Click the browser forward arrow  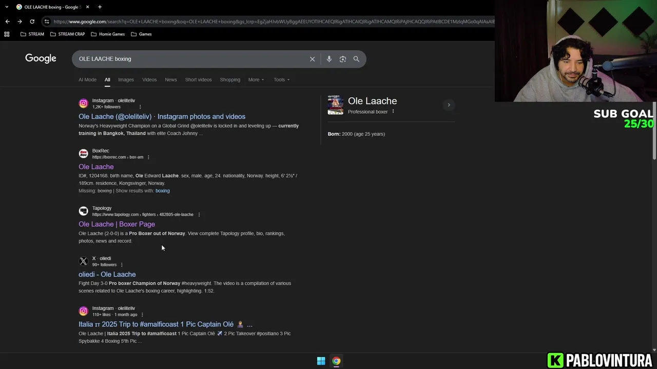coord(20,22)
